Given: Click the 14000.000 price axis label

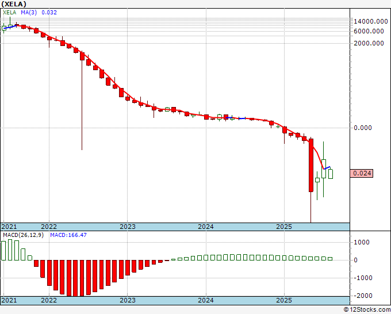Looking at the screenshot, I should pos(371,21).
